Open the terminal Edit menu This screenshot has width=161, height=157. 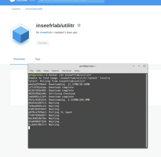tap(38, 71)
